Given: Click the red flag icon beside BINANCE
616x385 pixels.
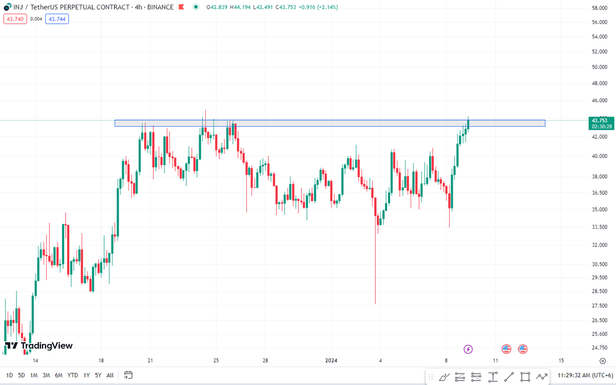Looking at the screenshot, I should (x=182, y=7).
